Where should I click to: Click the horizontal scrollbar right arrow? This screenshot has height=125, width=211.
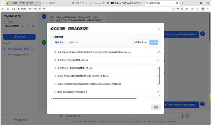[157, 98]
